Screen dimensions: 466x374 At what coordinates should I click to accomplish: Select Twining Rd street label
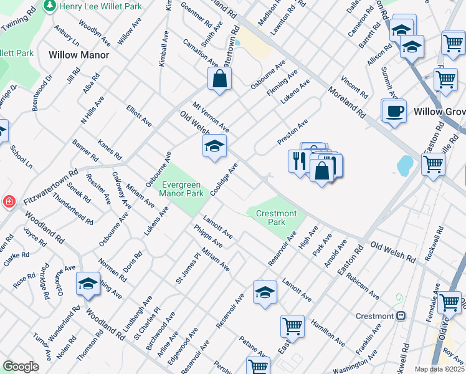pyautogui.click(x=19, y=19)
